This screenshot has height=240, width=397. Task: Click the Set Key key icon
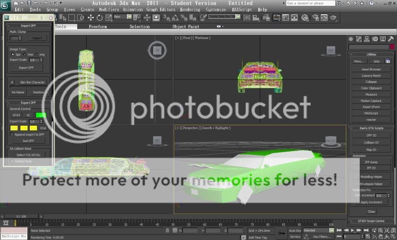[x=282, y=233]
